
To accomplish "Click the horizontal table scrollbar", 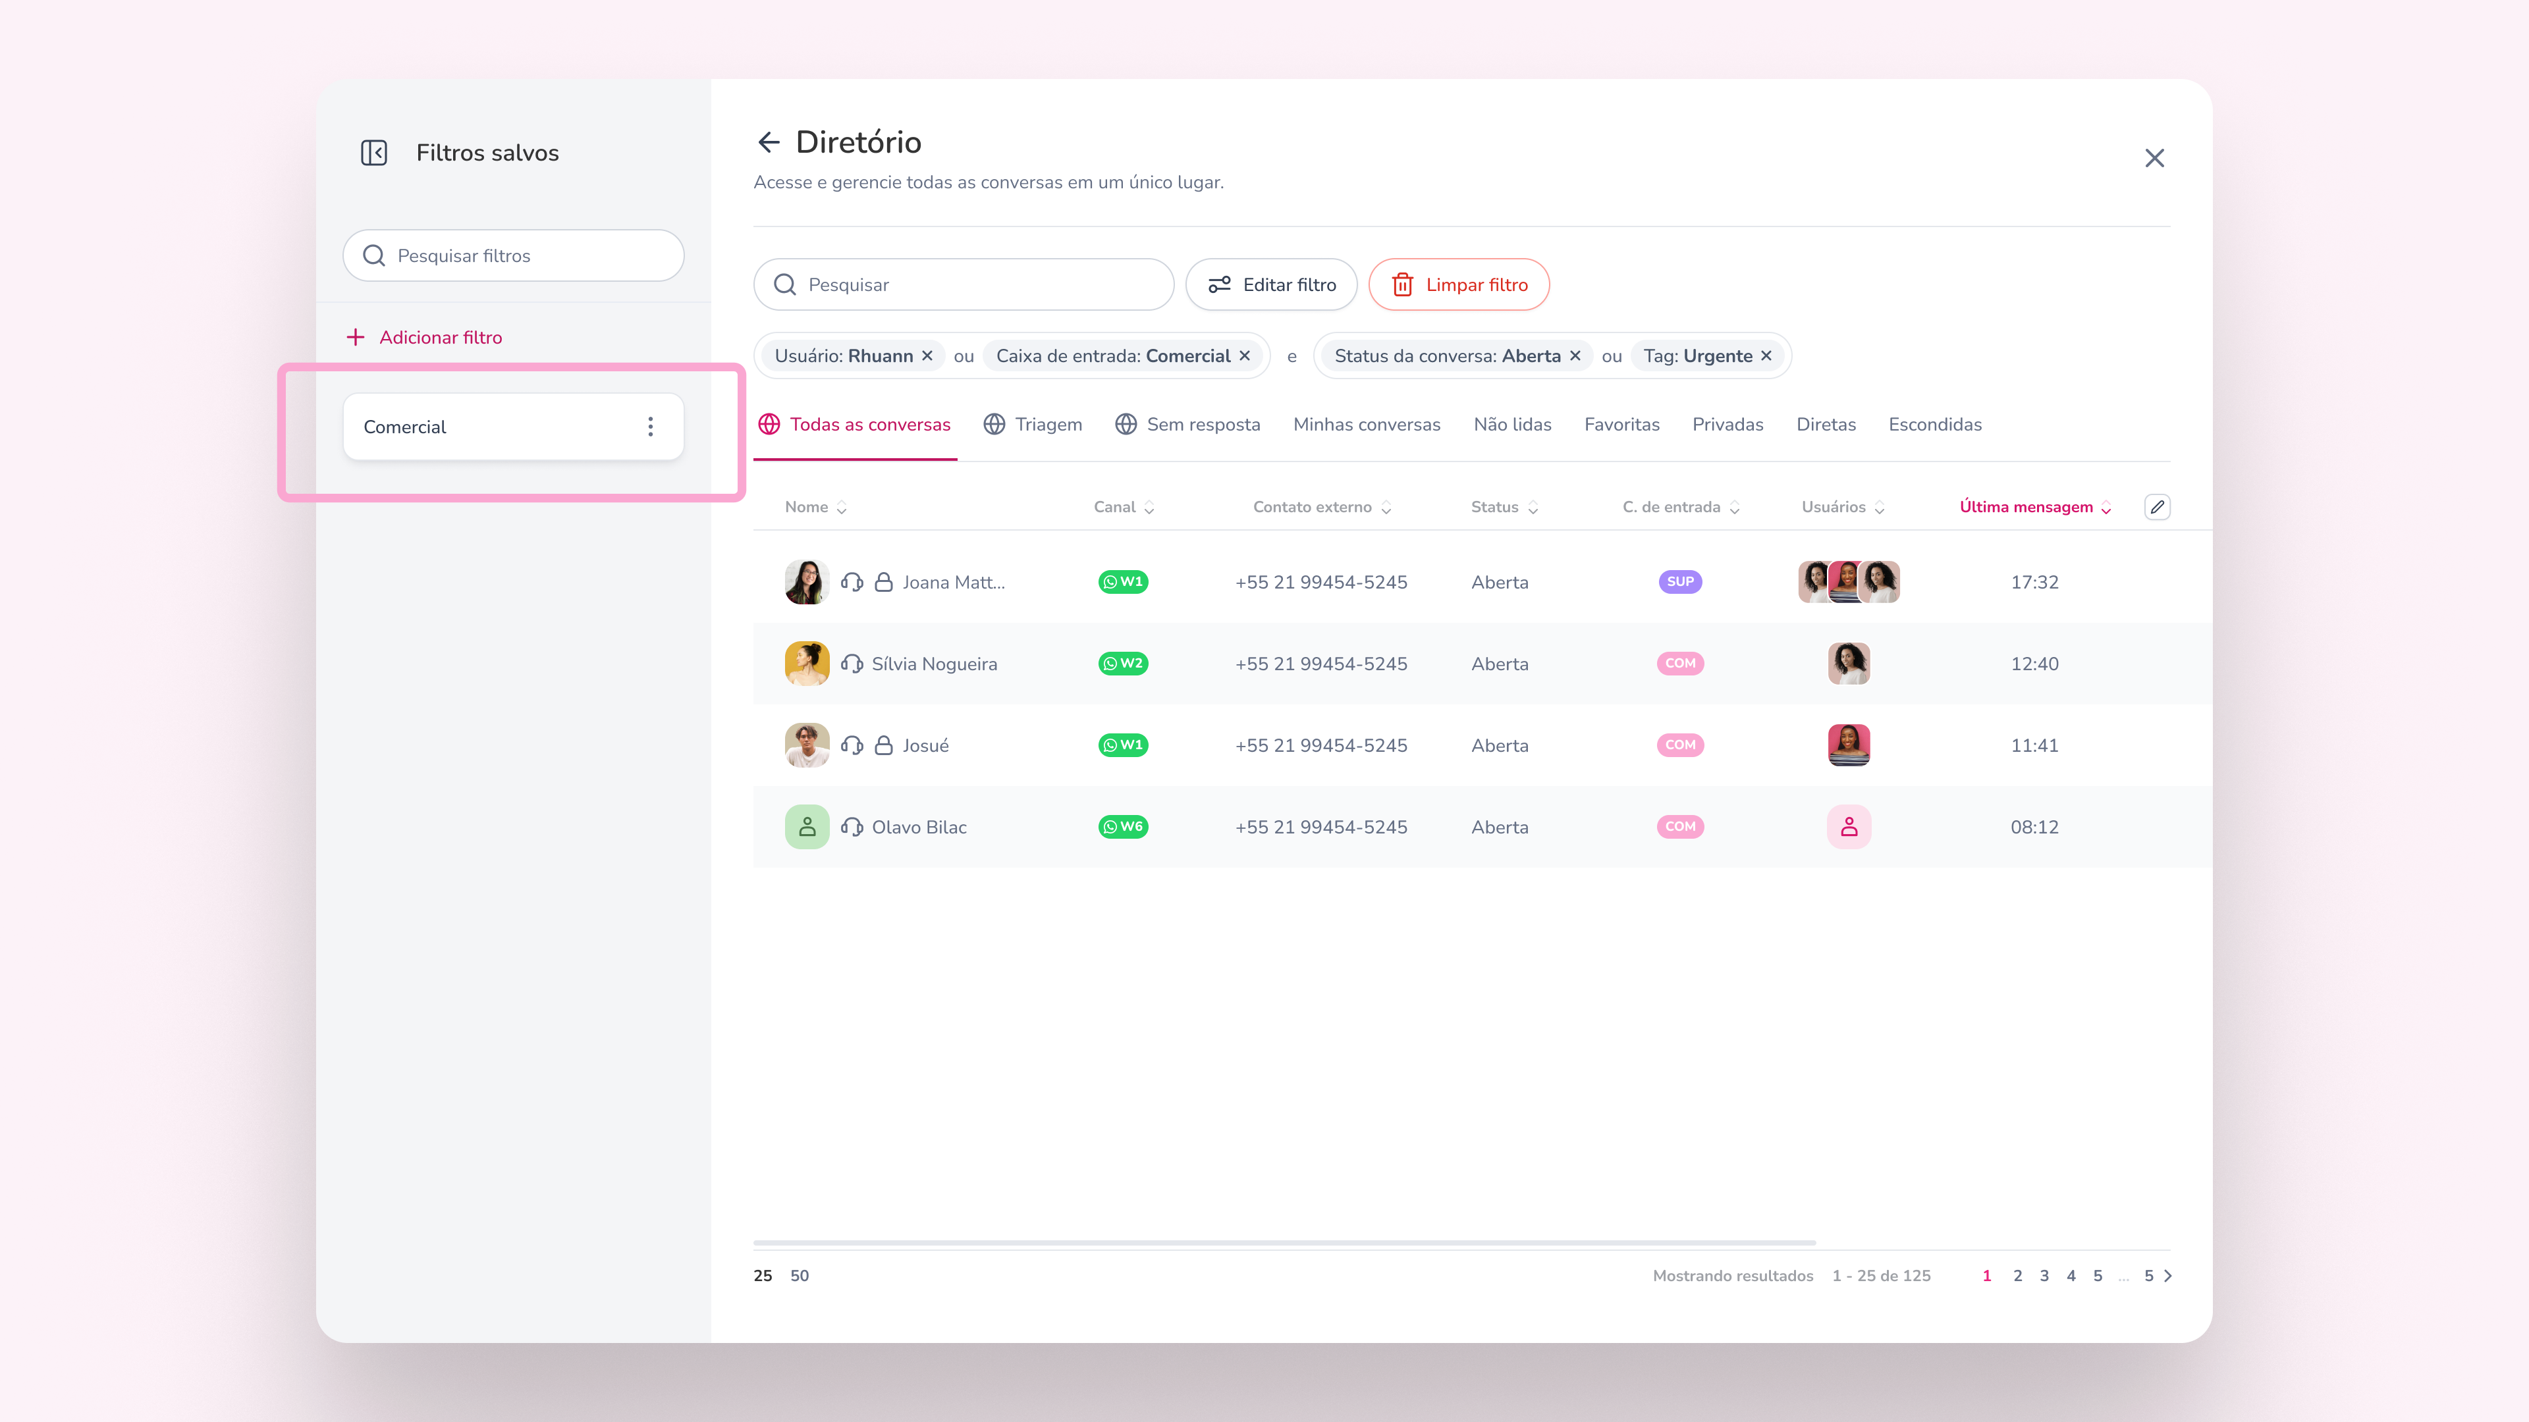I will 1284,1242.
